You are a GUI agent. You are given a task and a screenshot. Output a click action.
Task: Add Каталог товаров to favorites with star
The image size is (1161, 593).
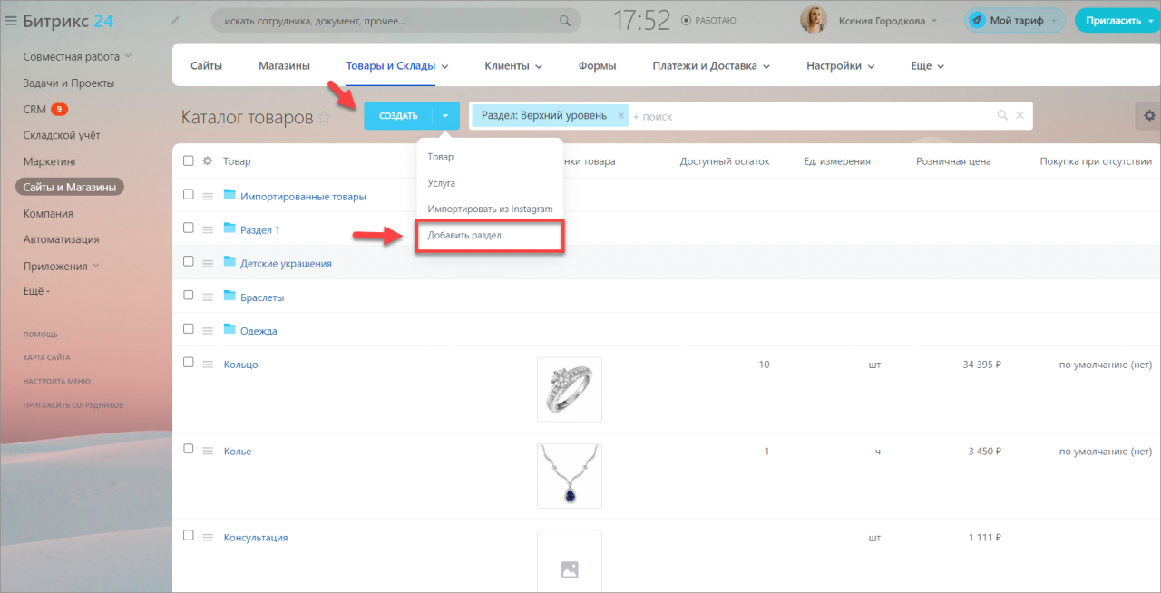pos(325,117)
